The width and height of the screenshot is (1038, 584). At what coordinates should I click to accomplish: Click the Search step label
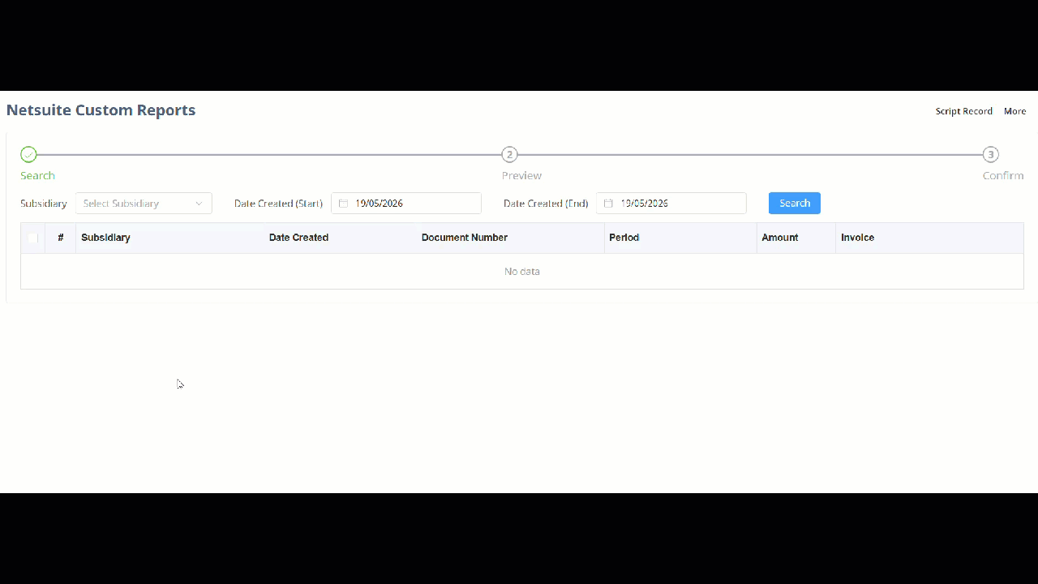pyautogui.click(x=37, y=175)
